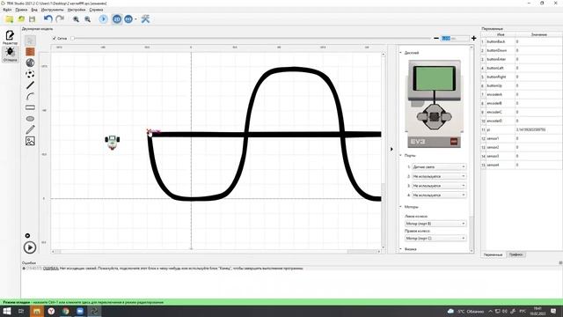Open settings via wrench and screwdriver icon
This screenshot has height=317, width=563.
click(145, 18)
